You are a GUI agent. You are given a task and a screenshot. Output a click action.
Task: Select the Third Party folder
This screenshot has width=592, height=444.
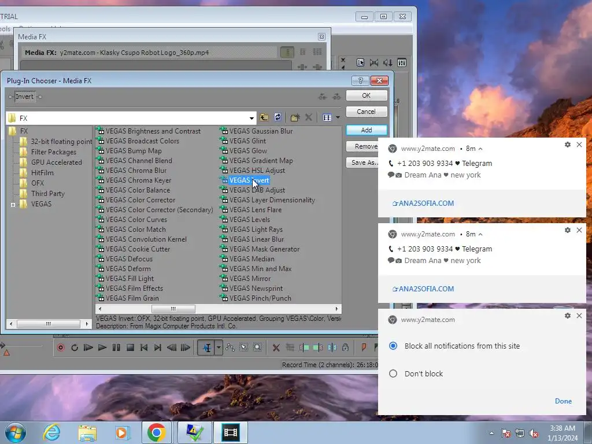[47, 193]
